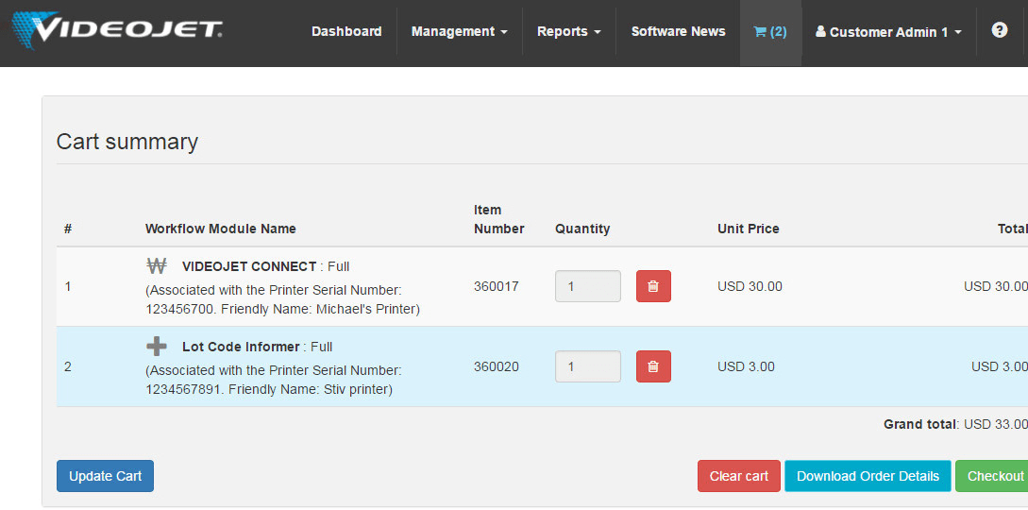The image size is (1028, 510).
Task: Click Download Order Details button
Action: click(868, 476)
